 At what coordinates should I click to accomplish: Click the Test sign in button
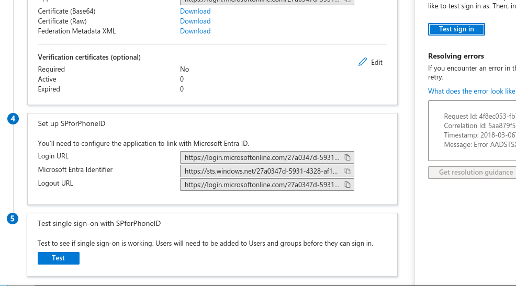[x=456, y=29]
